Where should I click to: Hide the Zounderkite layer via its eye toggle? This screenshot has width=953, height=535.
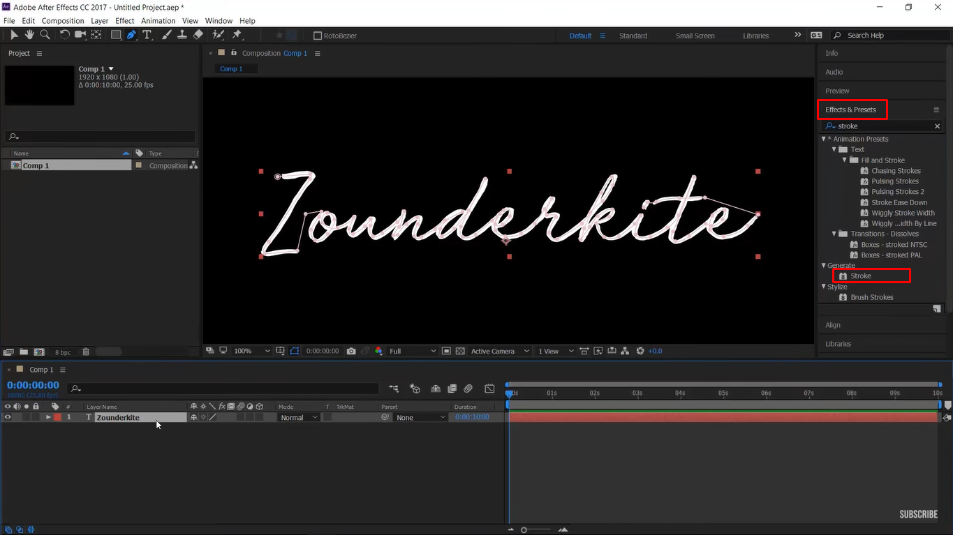click(x=6, y=416)
